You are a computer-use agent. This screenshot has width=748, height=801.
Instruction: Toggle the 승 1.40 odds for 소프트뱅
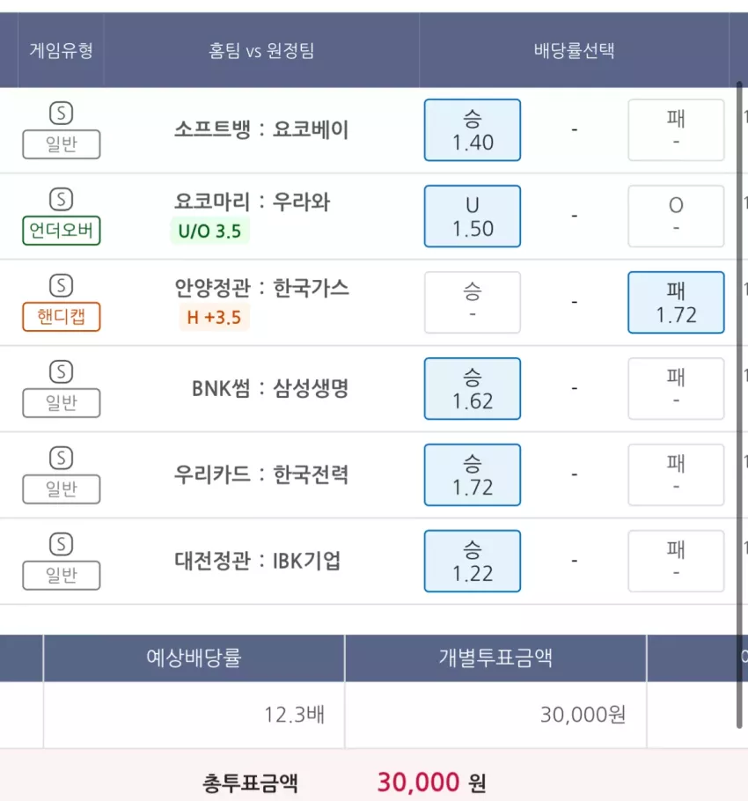[473, 130]
